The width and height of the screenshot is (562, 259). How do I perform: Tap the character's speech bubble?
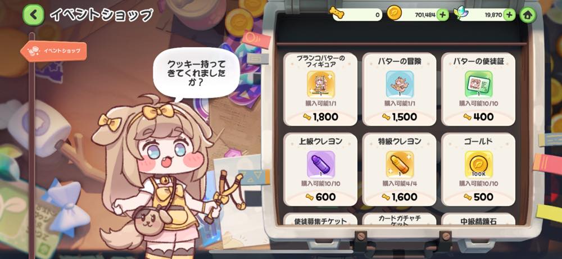coord(196,74)
